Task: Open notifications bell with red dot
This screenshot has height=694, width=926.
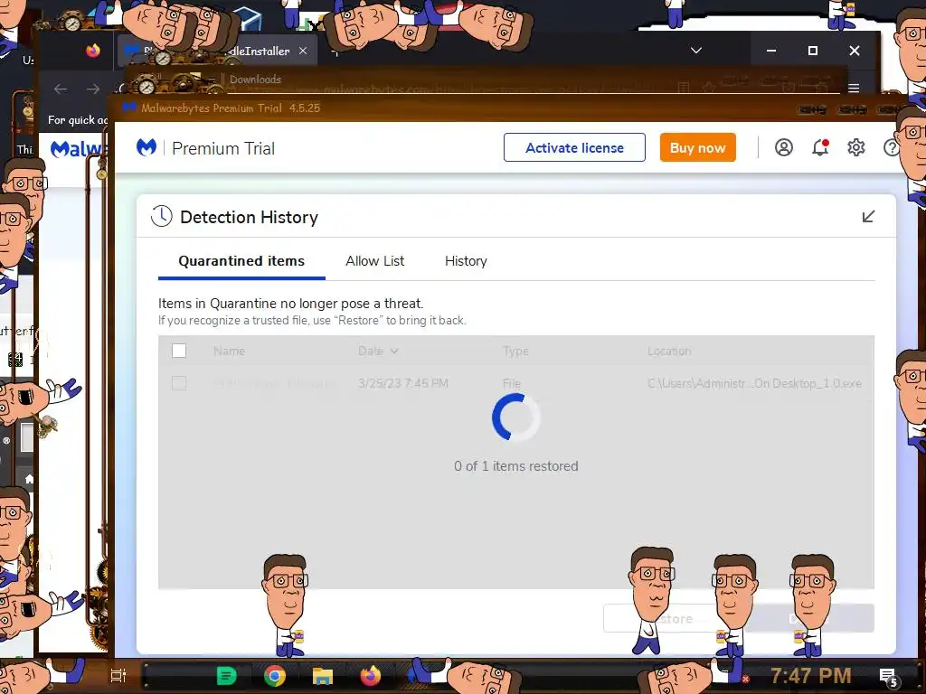Action: (820, 147)
